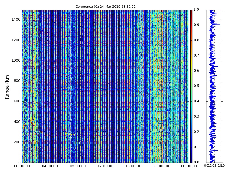Click the 16:00:00 time axis label
Screen dimensions: 230x173
pyautogui.click(x=133, y=166)
